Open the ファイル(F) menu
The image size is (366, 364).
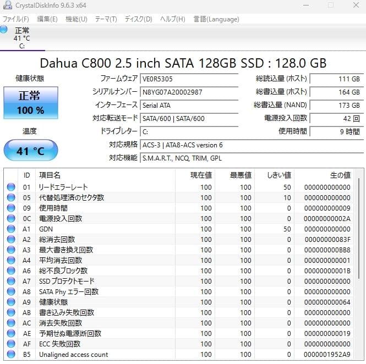pos(15,19)
